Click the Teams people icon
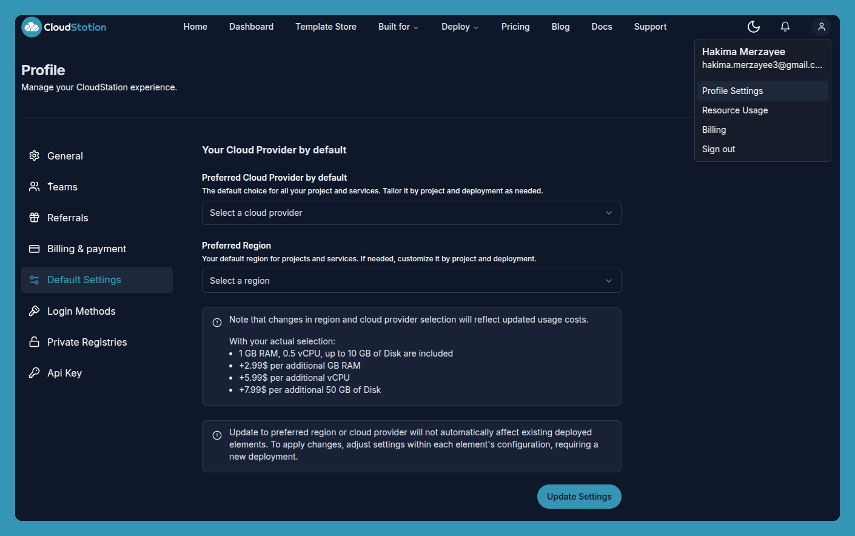This screenshot has height=536, width=855. click(x=35, y=187)
